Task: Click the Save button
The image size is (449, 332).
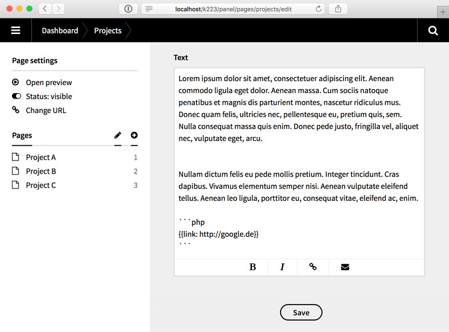Action: click(301, 313)
